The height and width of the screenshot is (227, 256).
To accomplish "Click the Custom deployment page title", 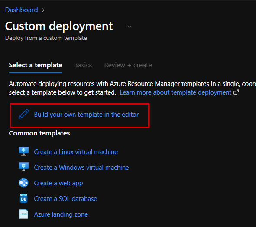I will click(59, 26).
